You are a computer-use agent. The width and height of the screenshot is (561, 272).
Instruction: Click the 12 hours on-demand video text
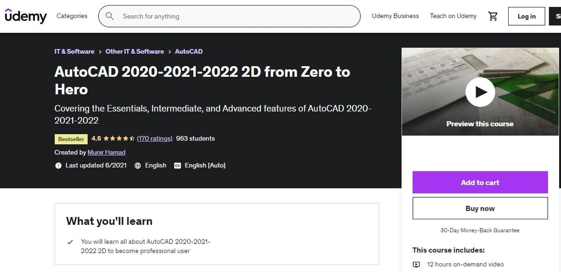point(466,265)
